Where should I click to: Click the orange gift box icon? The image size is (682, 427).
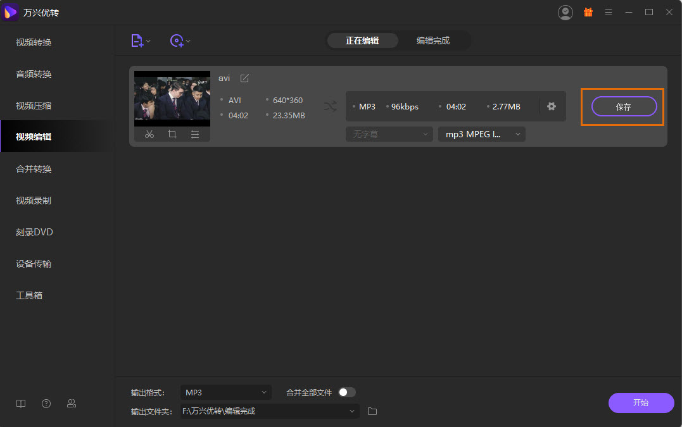tap(588, 12)
